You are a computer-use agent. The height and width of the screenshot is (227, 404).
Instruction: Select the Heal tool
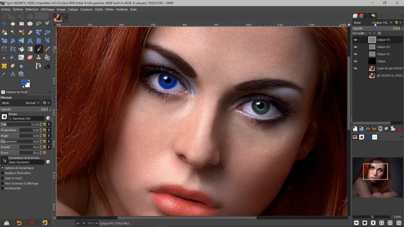pyautogui.click(x=4, y=66)
